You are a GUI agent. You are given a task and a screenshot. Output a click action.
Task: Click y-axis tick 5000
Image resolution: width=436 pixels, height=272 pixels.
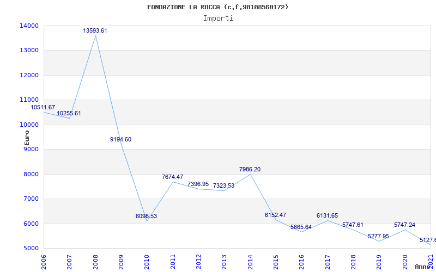tap(31, 249)
